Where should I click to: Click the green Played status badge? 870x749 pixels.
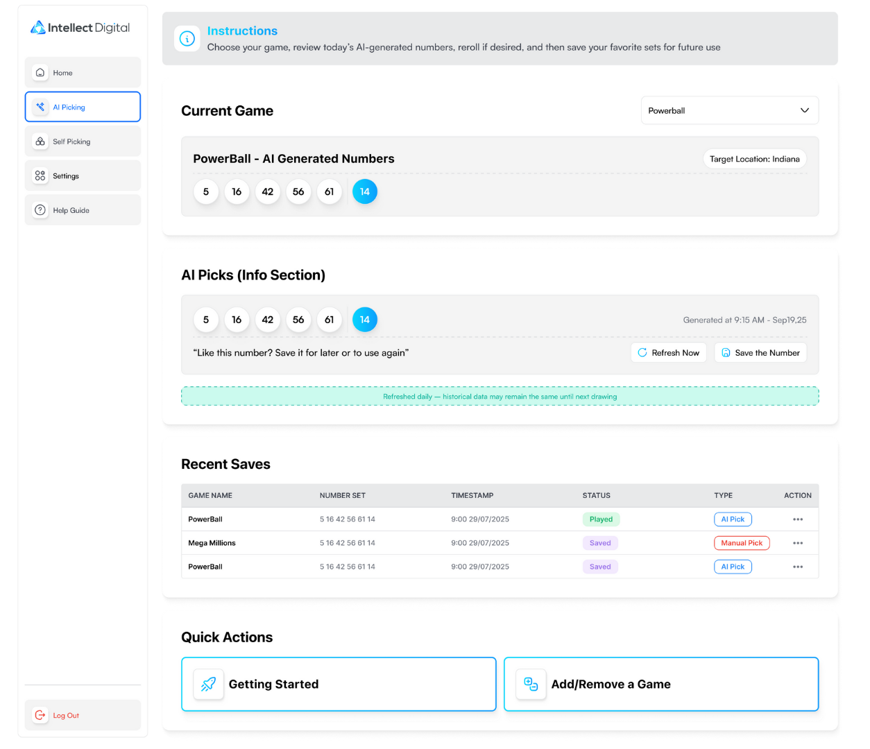pos(601,519)
